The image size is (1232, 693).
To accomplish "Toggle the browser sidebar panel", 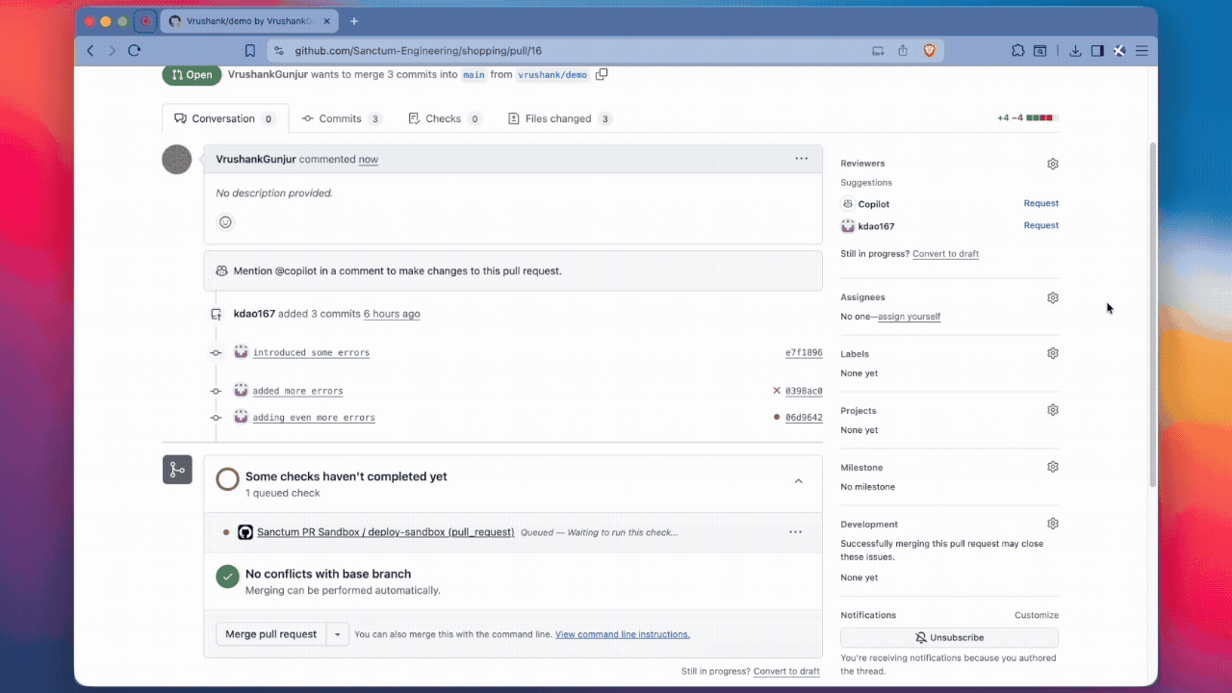I will click(1096, 51).
